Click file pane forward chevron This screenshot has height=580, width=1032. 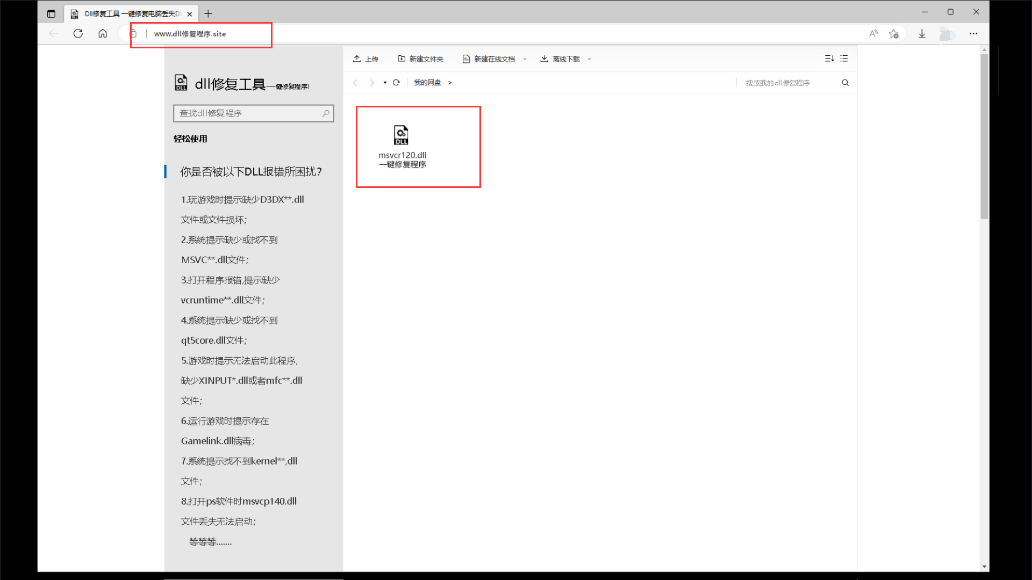372,83
